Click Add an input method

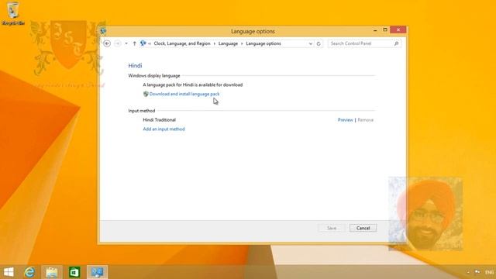pyautogui.click(x=164, y=129)
